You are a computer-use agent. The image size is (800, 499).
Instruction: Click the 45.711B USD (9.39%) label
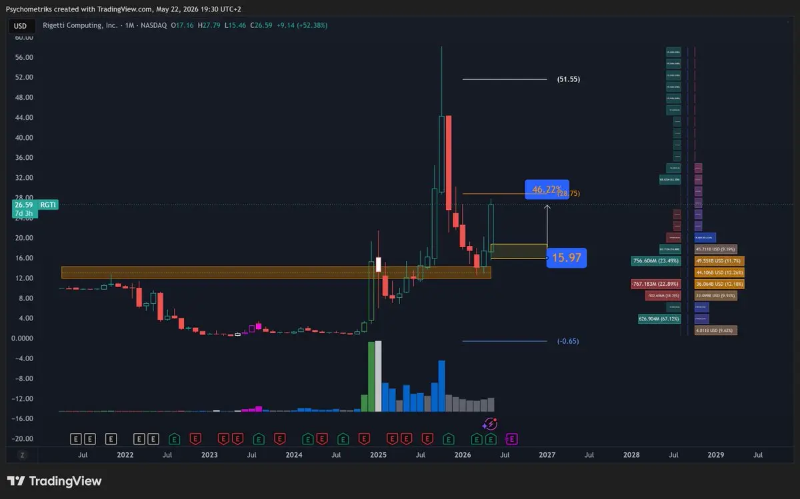[x=715, y=249]
